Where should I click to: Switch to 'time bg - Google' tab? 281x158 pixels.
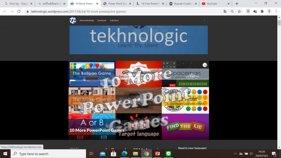(x=18, y=4)
